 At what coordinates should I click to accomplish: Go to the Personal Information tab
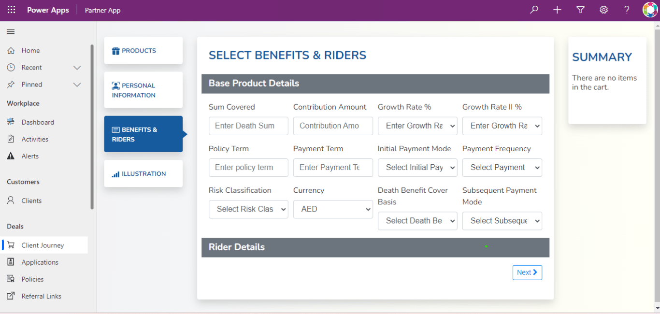pyautogui.click(x=143, y=90)
